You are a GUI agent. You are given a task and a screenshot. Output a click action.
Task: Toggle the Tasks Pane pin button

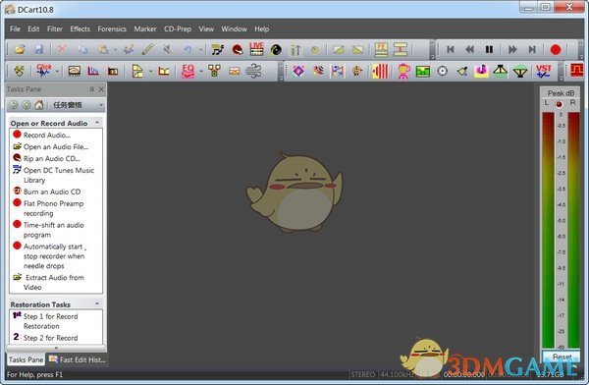tap(91, 89)
